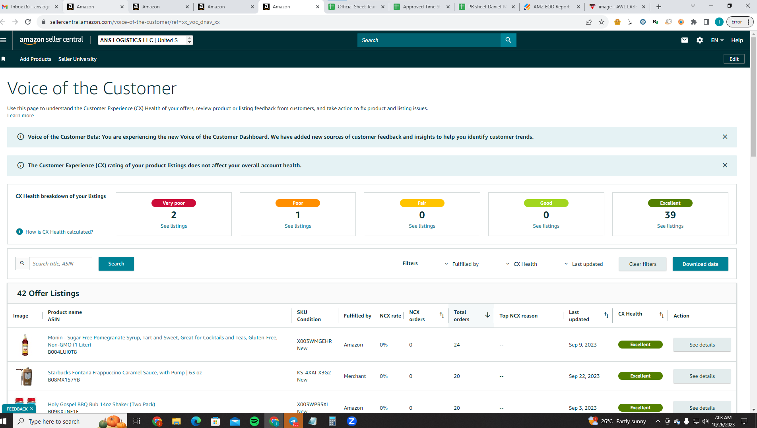Open the browser extensions puzzle icon
Viewport: 757px width, 428px height.
point(694,22)
